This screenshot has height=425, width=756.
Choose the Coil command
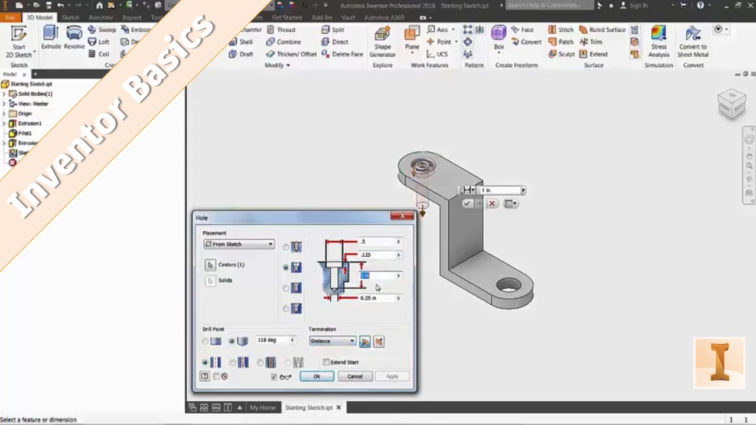click(x=99, y=54)
